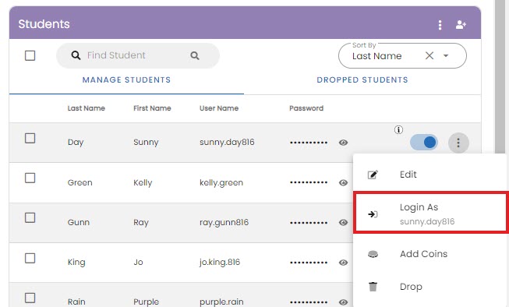Click the Students panel title
Viewport: 509px width, 307px height.
(44, 24)
